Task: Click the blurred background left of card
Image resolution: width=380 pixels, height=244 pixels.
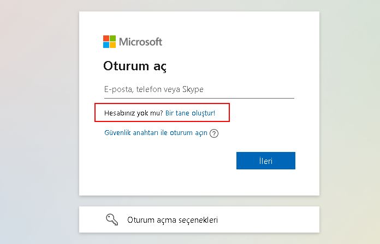Action: pyautogui.click(x=39, y=121)
